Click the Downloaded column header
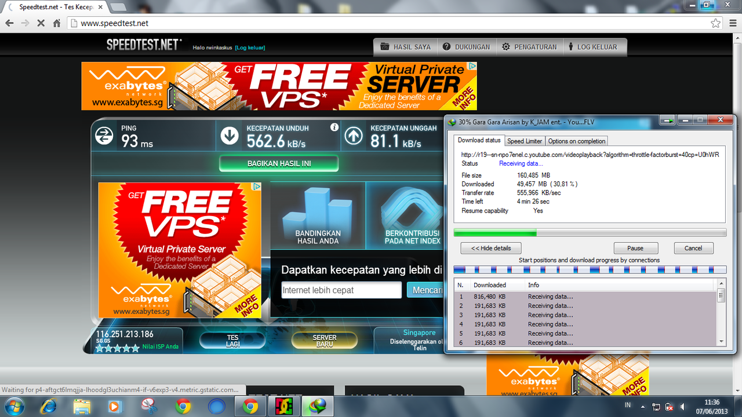The width and height of the screenshot is (742, 417). click(497, 285)
